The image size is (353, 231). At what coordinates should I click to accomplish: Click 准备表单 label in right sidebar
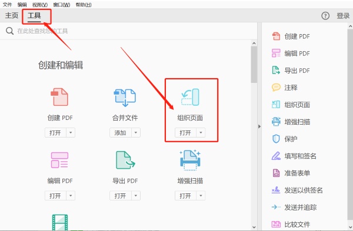tap(297, 173)
